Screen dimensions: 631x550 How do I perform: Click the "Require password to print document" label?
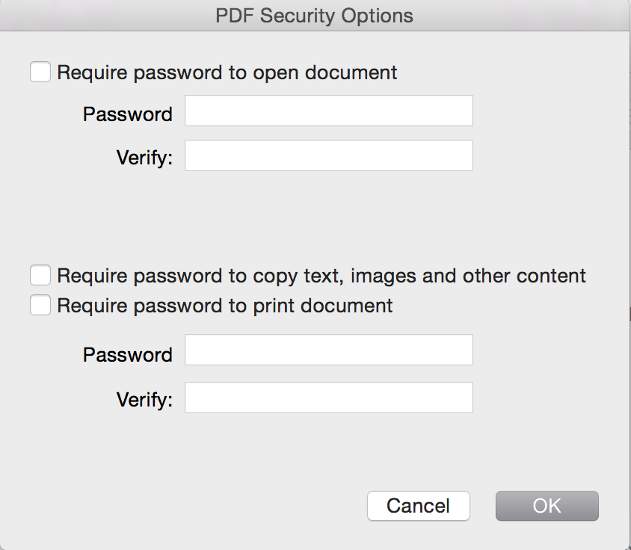(224, 306)
